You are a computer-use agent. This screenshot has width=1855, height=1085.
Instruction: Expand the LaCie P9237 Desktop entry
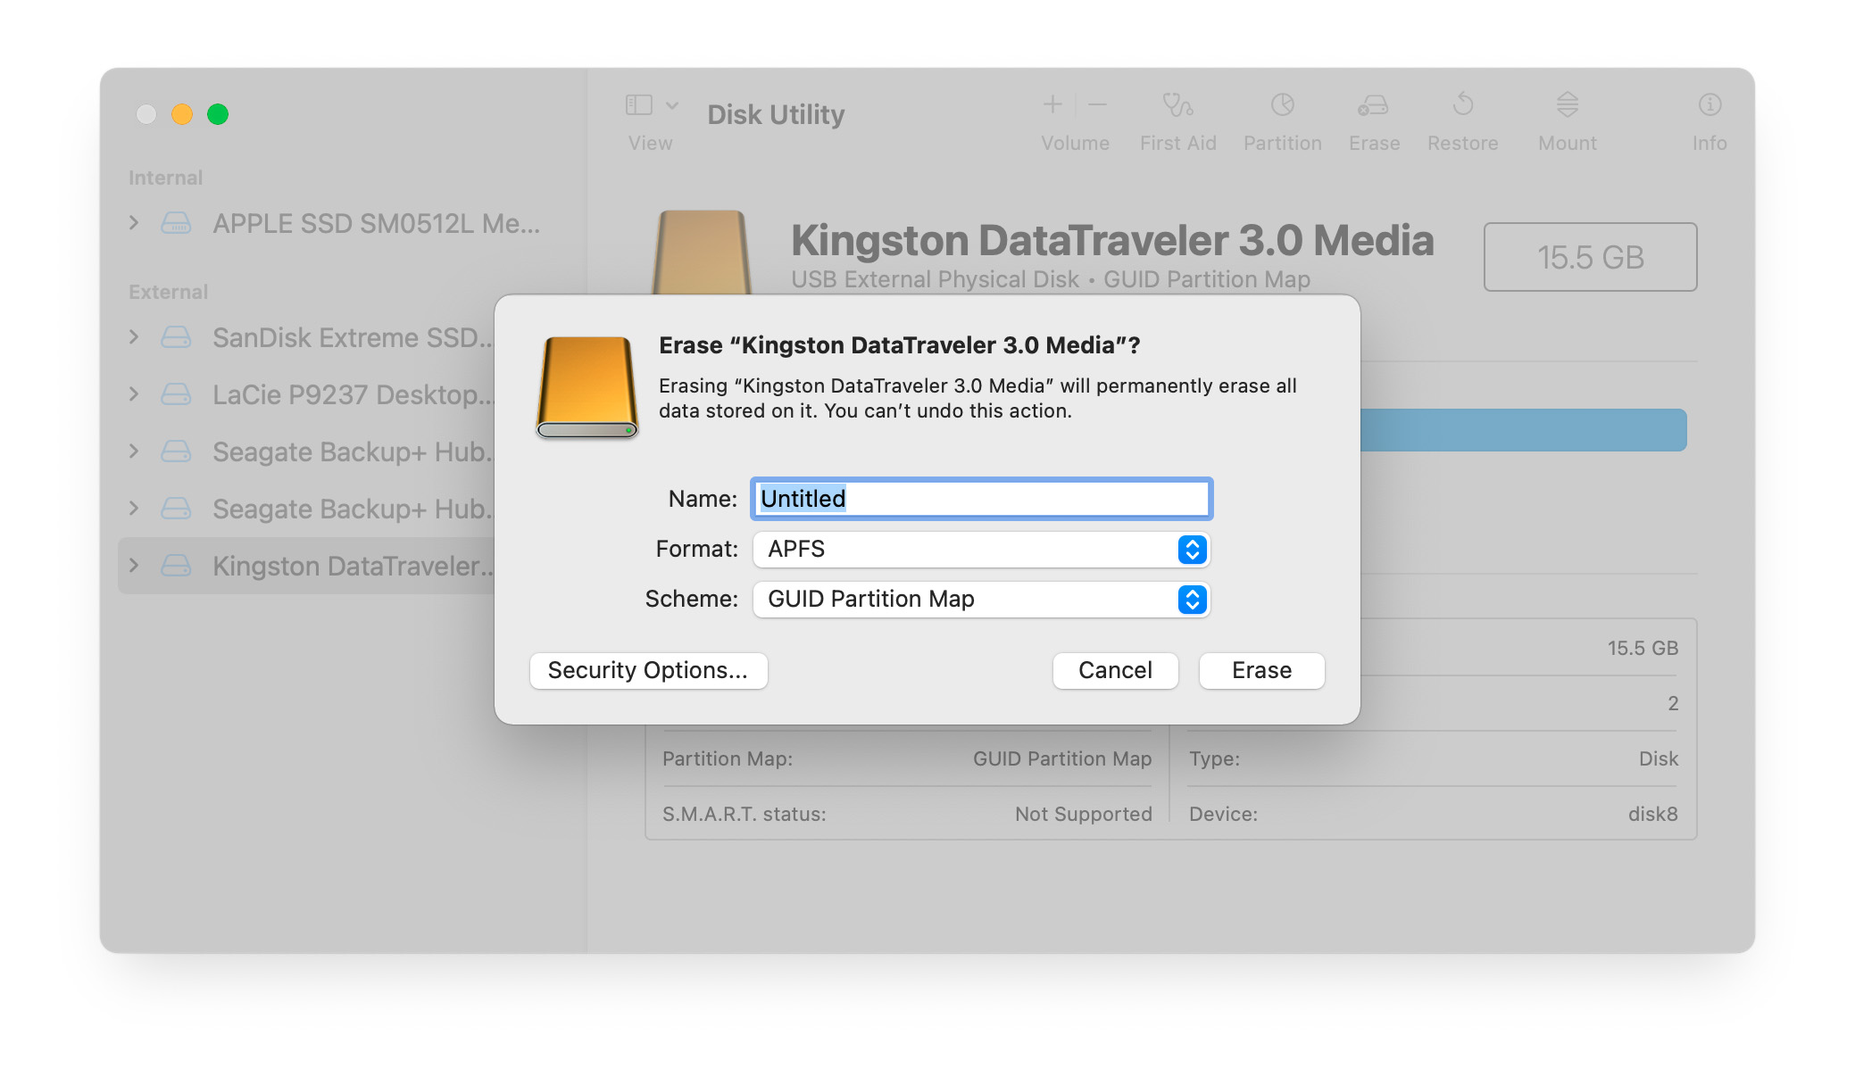pyautogui.click(x=134, y=394)
